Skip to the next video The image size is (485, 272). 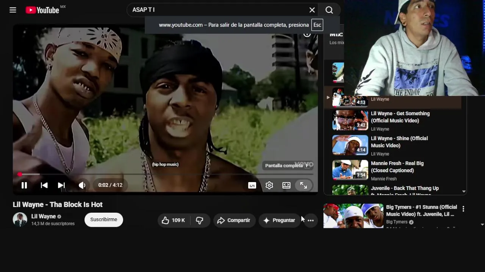(x=61, y=185)
